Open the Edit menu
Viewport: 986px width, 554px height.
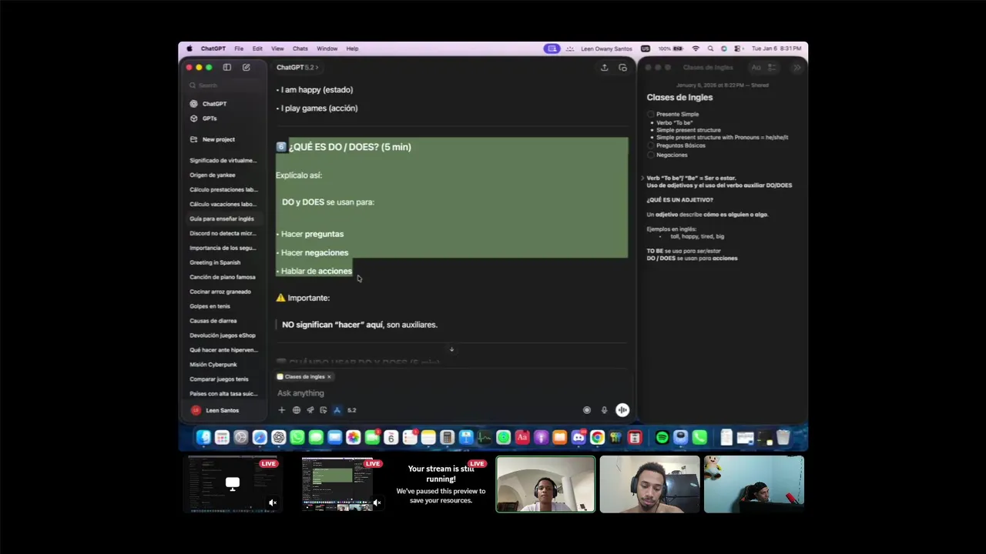tap(257, 48)
